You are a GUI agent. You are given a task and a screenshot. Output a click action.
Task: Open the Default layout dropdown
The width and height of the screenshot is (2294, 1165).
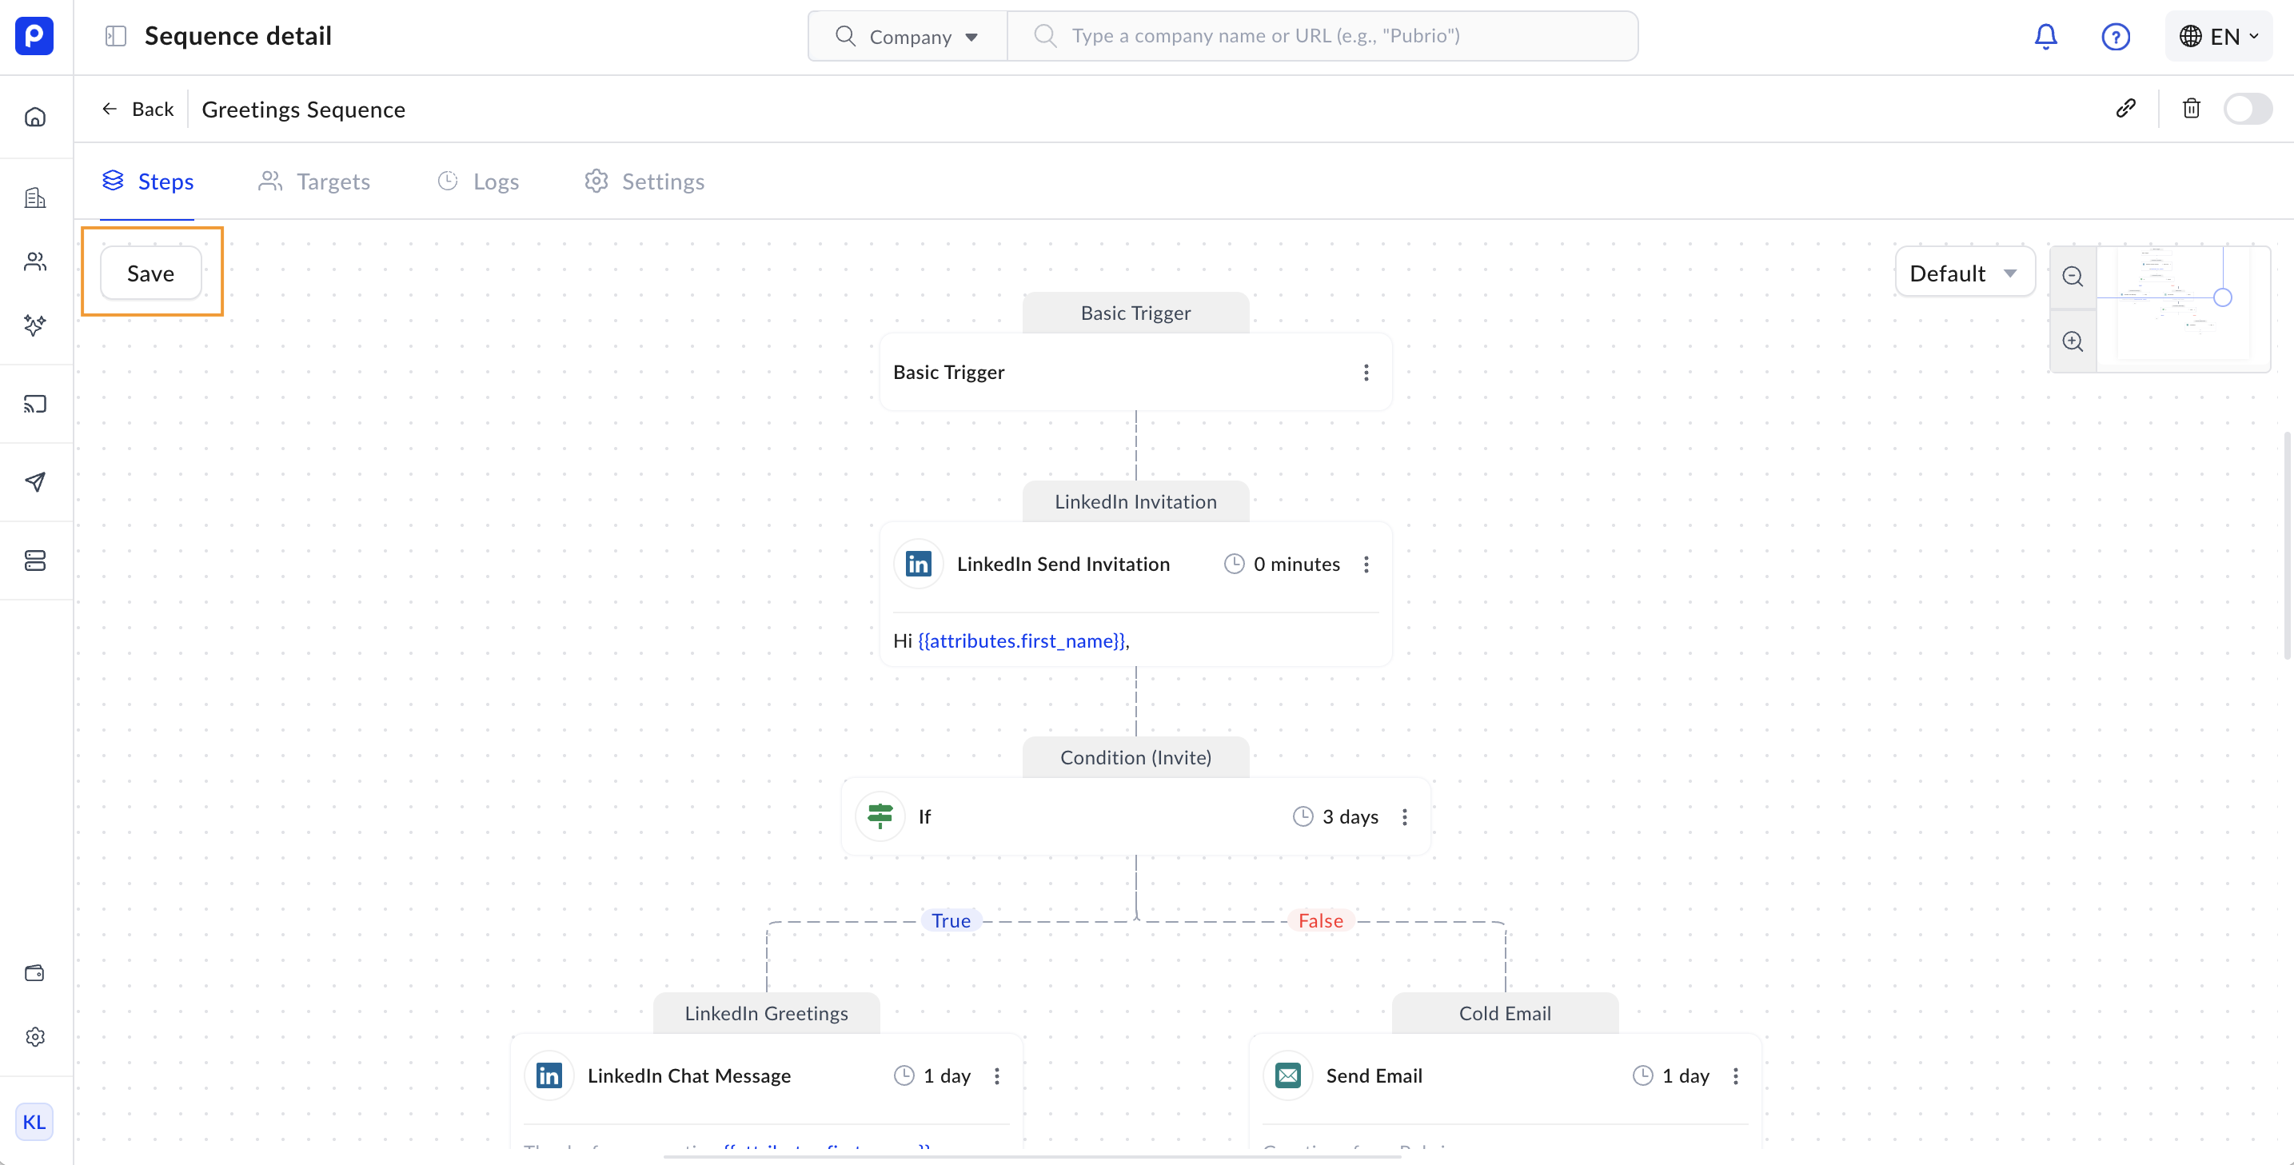point(1964,273)
